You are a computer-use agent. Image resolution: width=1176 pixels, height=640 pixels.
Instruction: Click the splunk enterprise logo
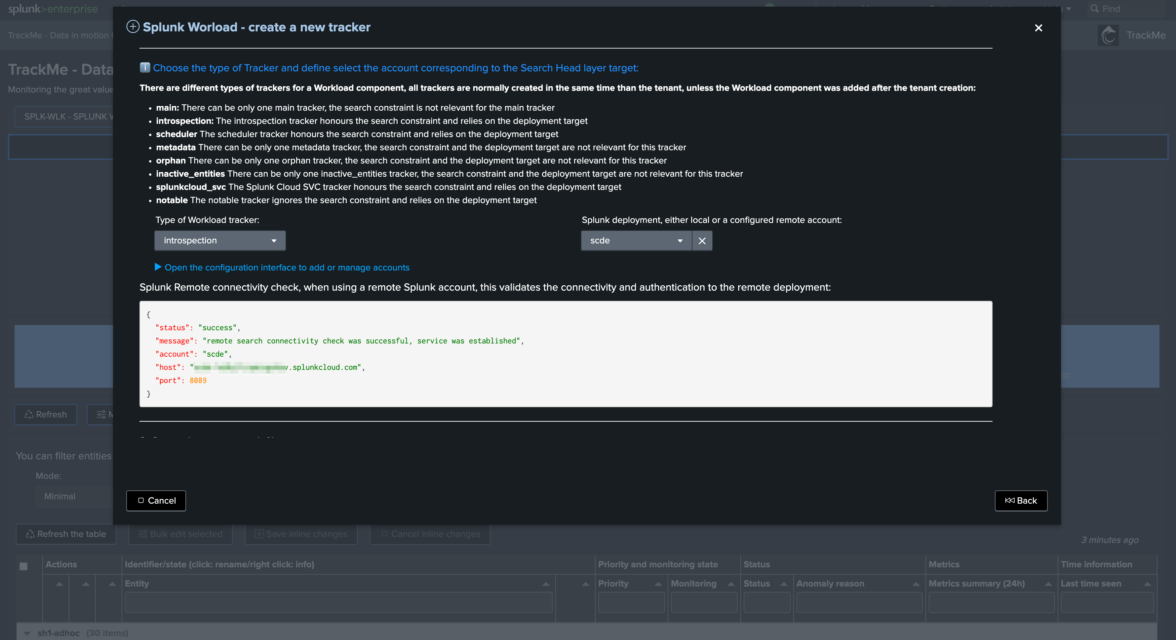[53, 9]
